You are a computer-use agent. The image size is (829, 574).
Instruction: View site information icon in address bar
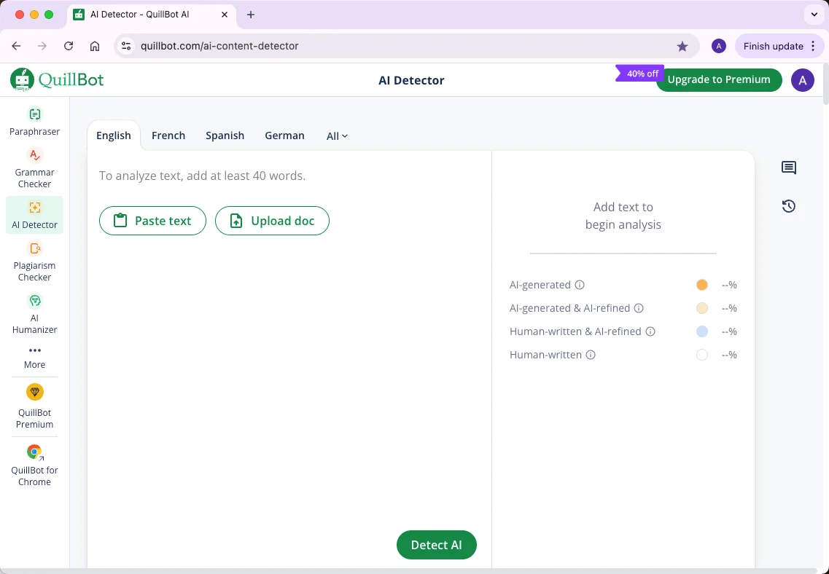click(x=126, y=46)
